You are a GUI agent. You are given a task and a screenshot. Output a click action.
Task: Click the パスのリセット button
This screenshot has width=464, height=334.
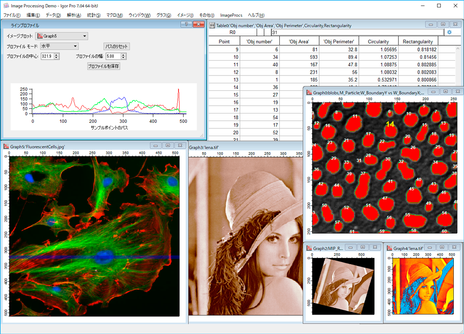[116, 46]
